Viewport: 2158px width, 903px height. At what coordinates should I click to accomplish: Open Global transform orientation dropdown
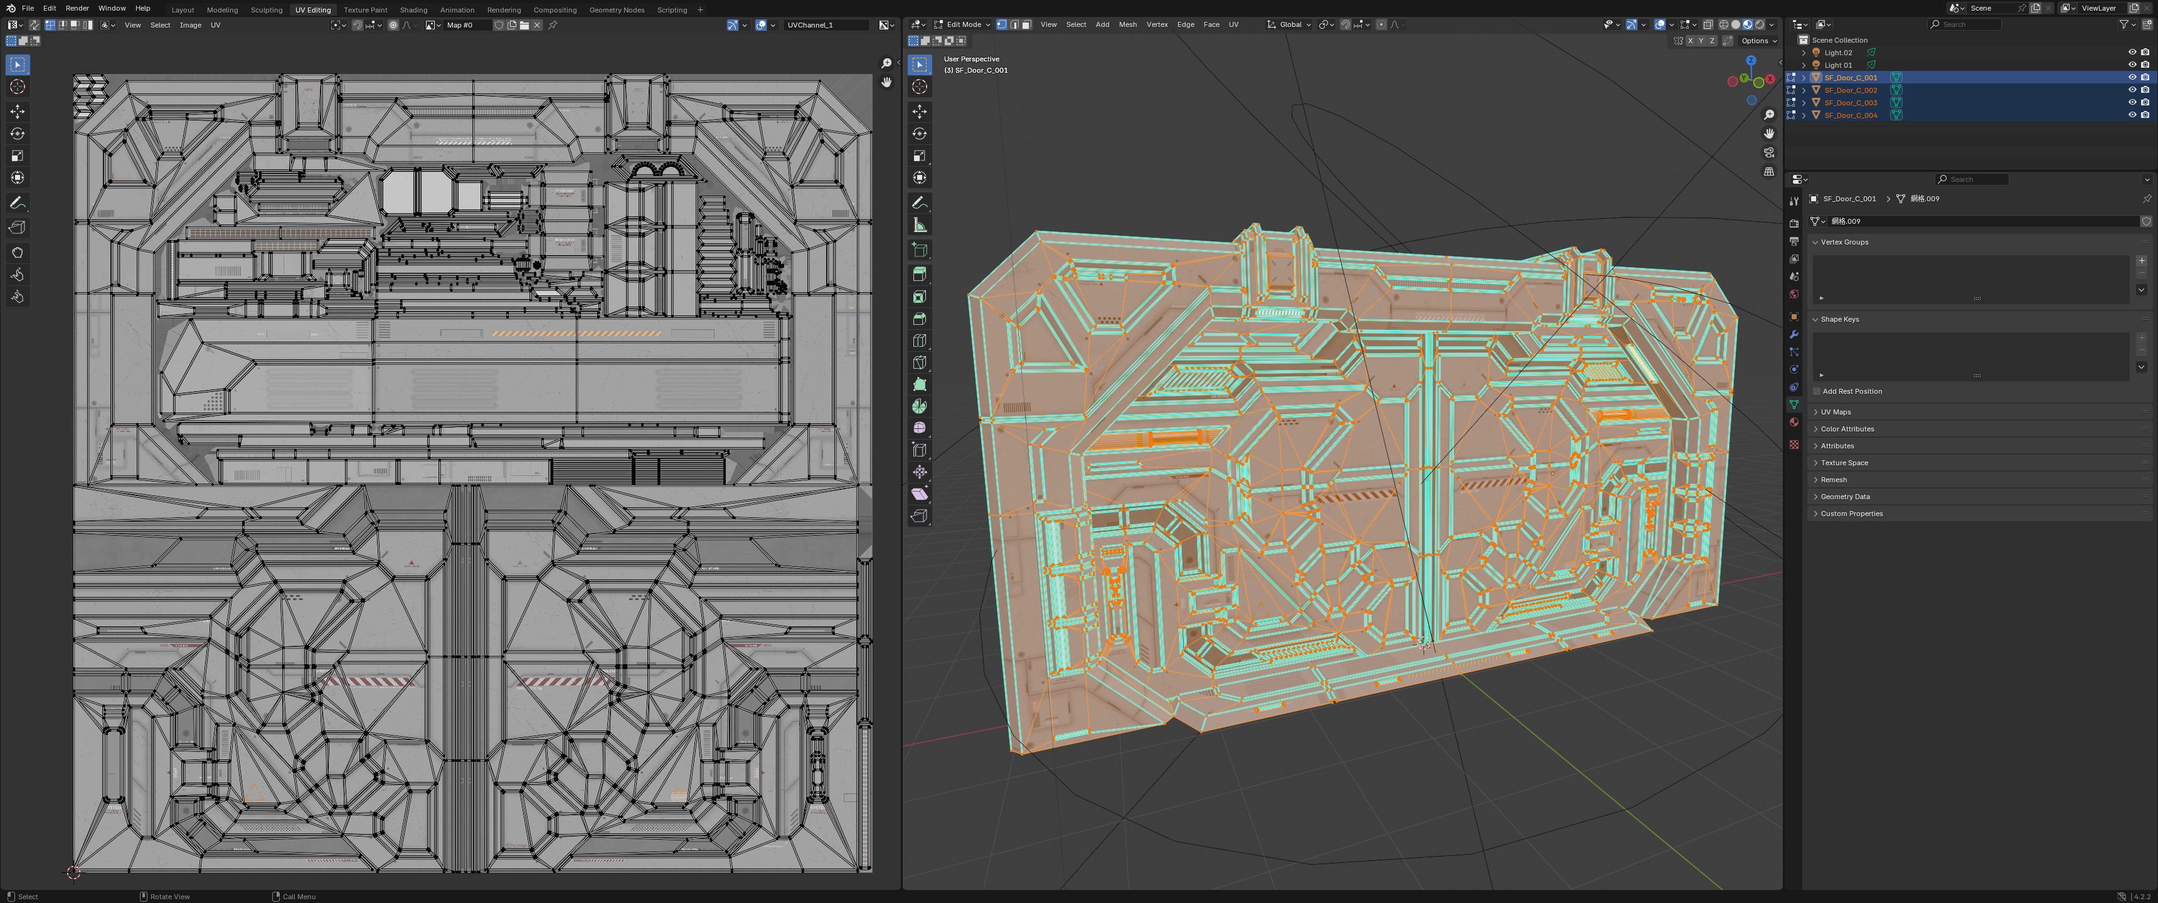[1289, 24]
